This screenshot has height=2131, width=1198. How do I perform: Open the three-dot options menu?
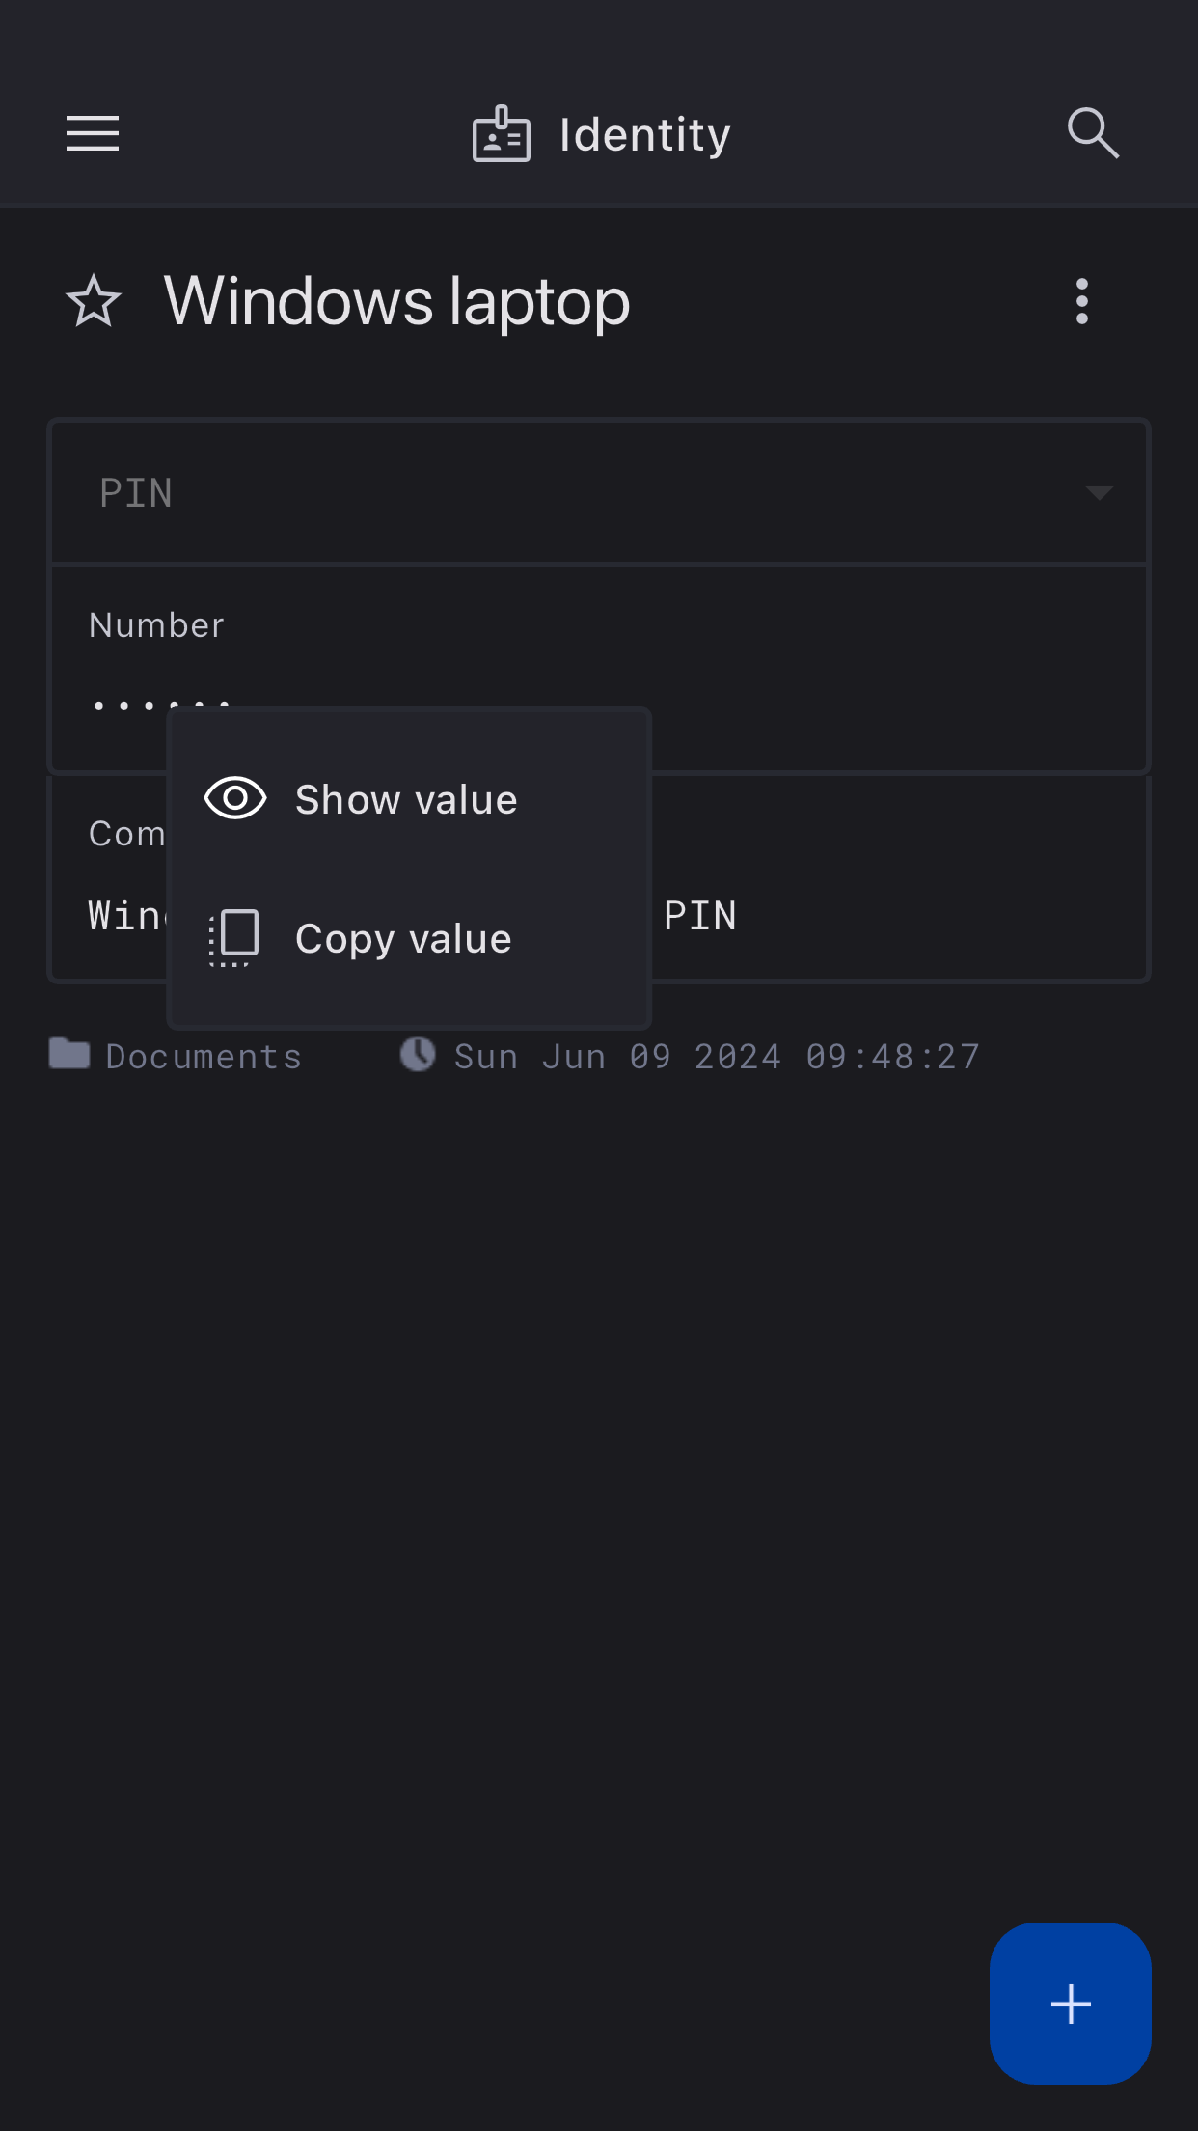click(x=1082, y=301)
